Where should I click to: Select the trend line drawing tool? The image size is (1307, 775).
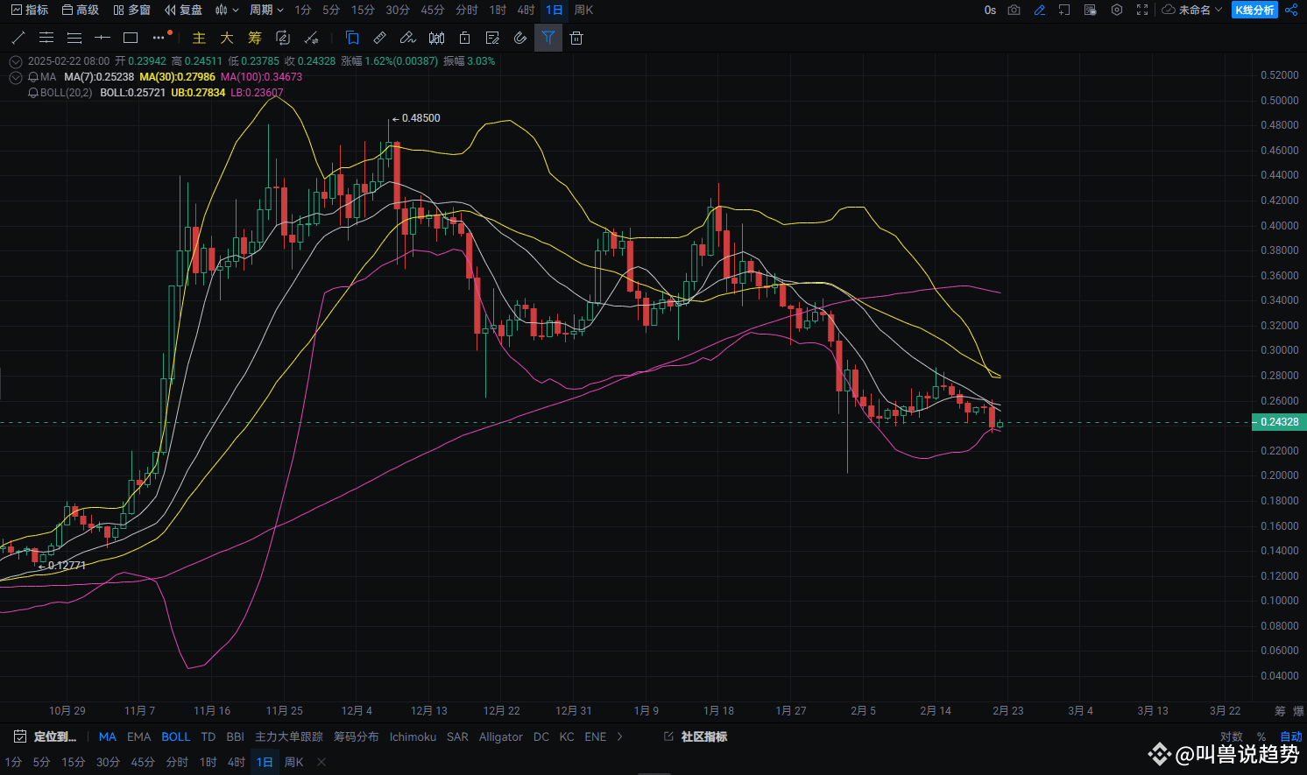[x=18, y=38]
